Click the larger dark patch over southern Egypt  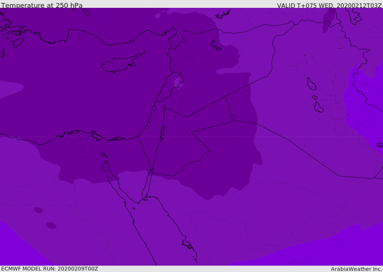click(51, 225)
